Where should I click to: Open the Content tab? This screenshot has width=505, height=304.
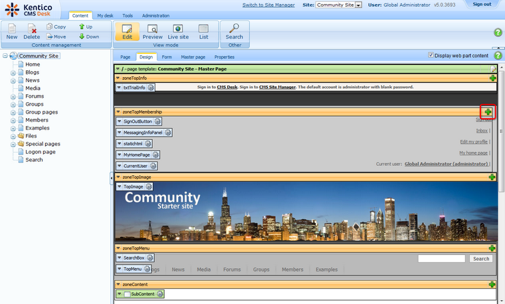click(80, 15)
